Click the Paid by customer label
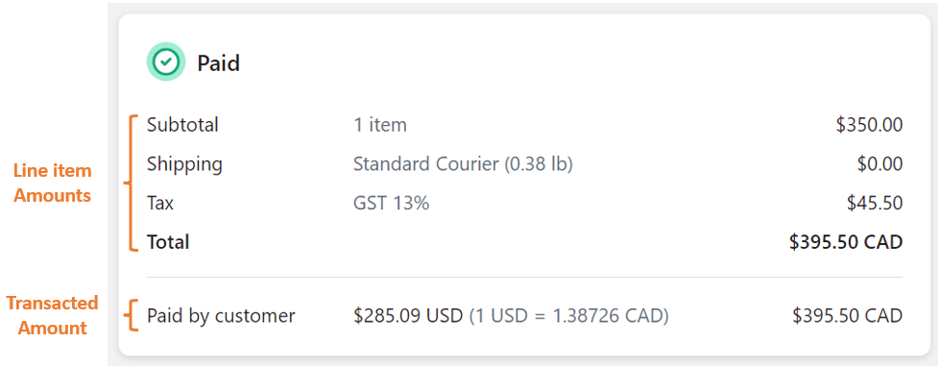This screenshot has height=368, width=940. (x=221, y=316)
